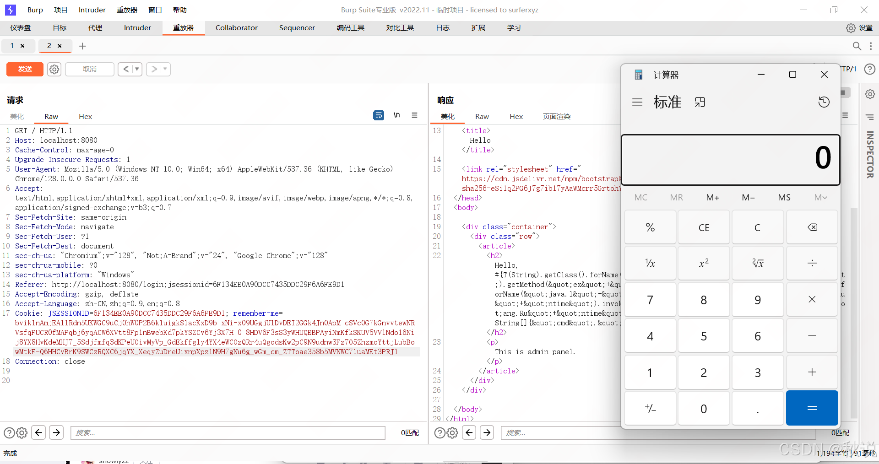
Task: Click the Burp Suite logo icon
Action: click(10, 10)
